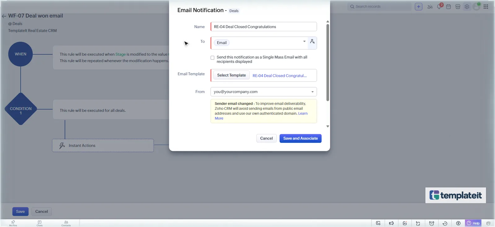
Task: Open the Zia assistant icon
Action: click(x=430, y=6)
